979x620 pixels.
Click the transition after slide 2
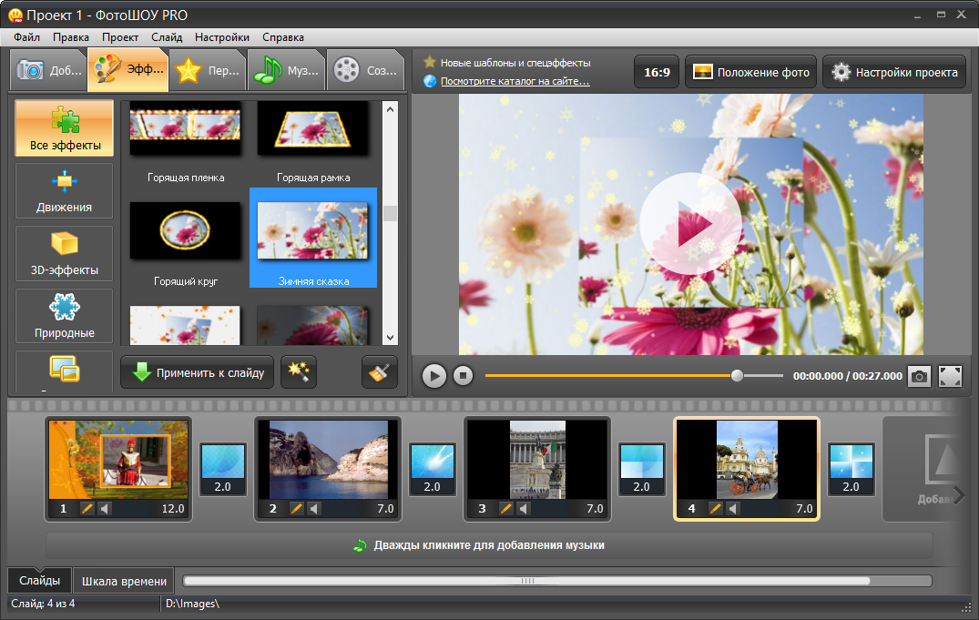click(x=432, y=470)
